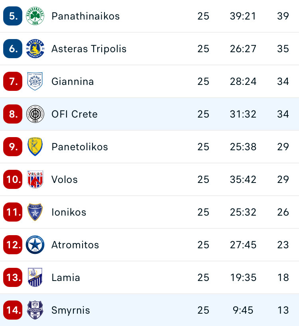
Task: Click the Ionikos star crest
Action: (x=35, y=212)
